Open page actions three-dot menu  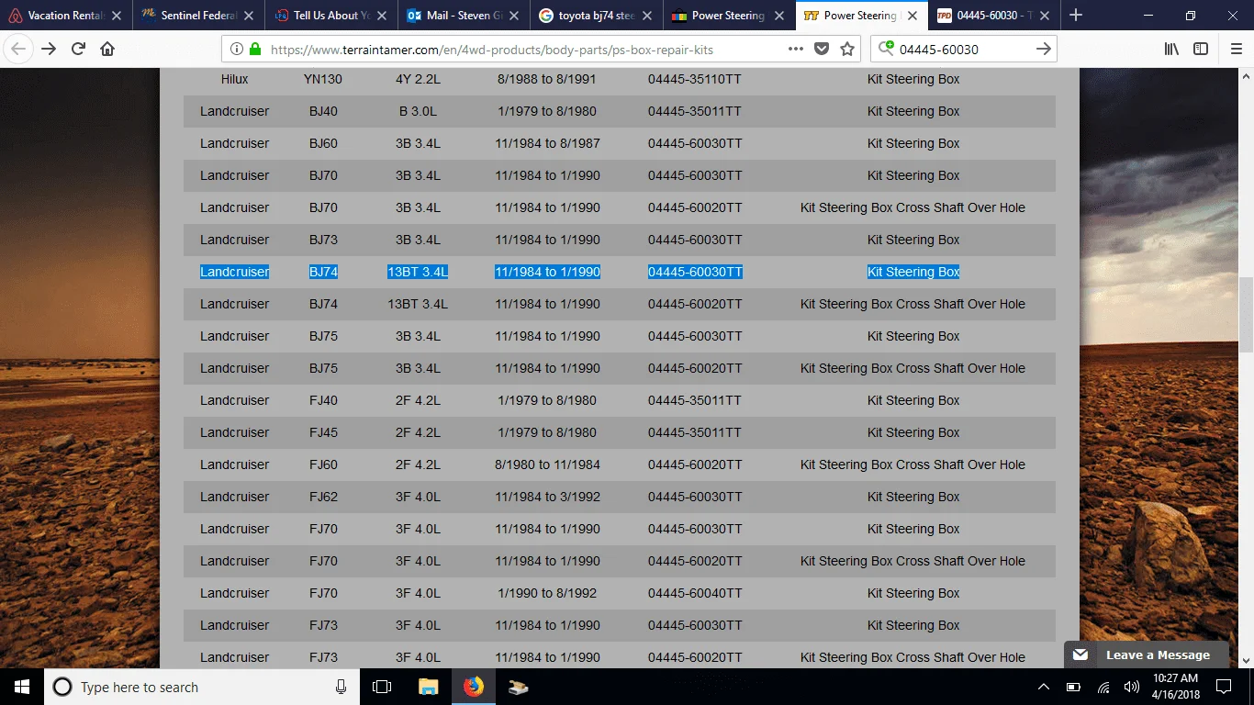795,49
